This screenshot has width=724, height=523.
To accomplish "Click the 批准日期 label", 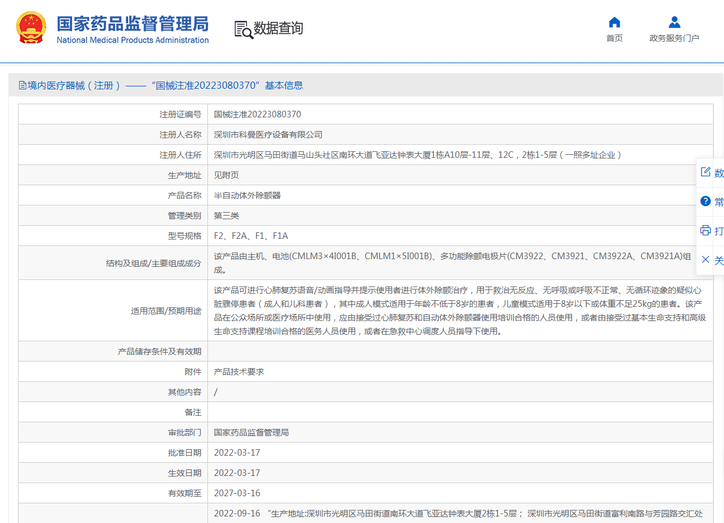I will (x=185, y=453).
